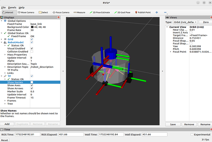Viewport: 212px width, 142px height.
Task: Click the Rename view button
Action: [x=205, y=124]
